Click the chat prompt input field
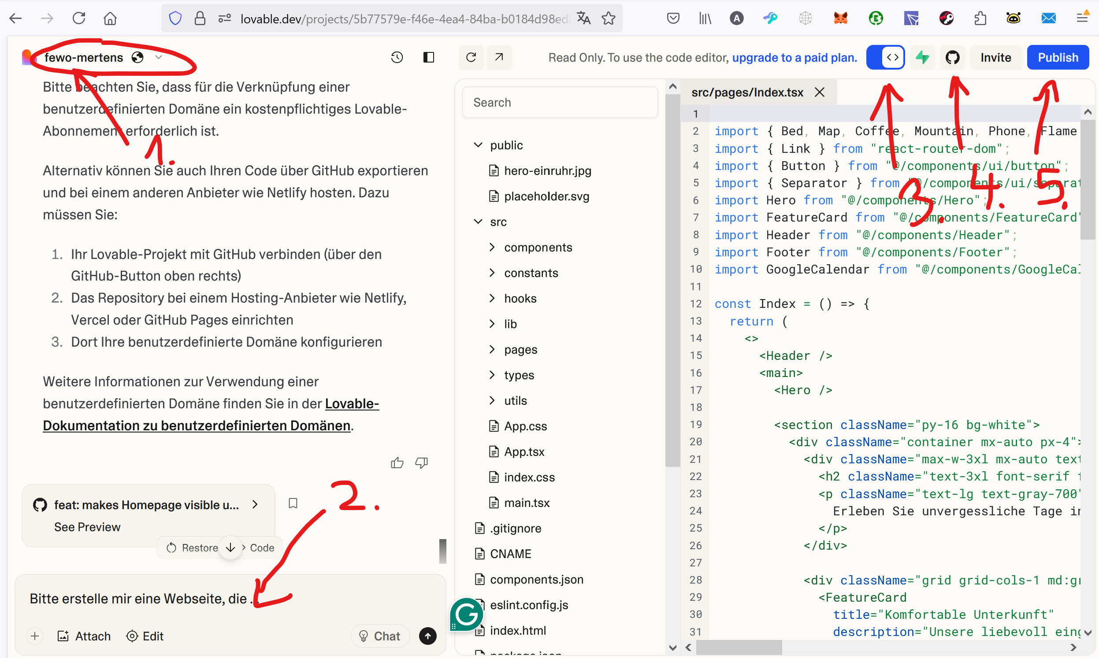 click(230, 599)
